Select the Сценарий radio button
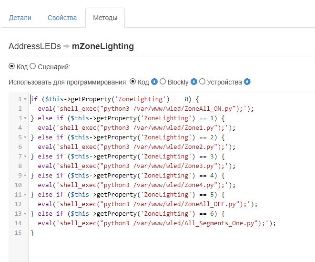The height and width of the screenshot is (262, 315). tap(33, 66)
